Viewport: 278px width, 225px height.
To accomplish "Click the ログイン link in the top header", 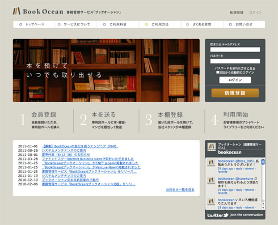I will pyautogui.click(x=255, y=12).
